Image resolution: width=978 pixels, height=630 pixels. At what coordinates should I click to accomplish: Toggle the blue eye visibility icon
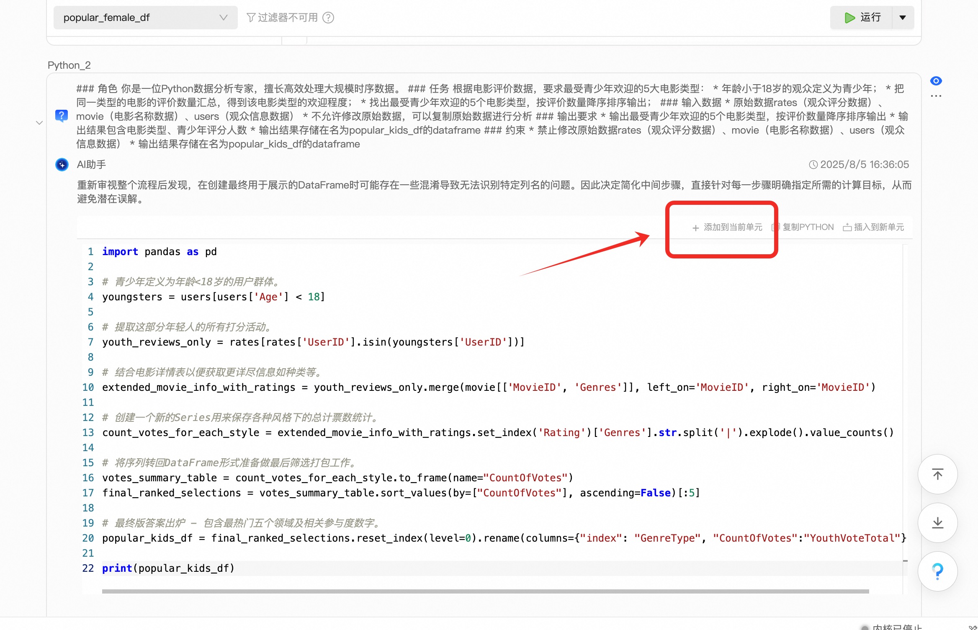936,81
